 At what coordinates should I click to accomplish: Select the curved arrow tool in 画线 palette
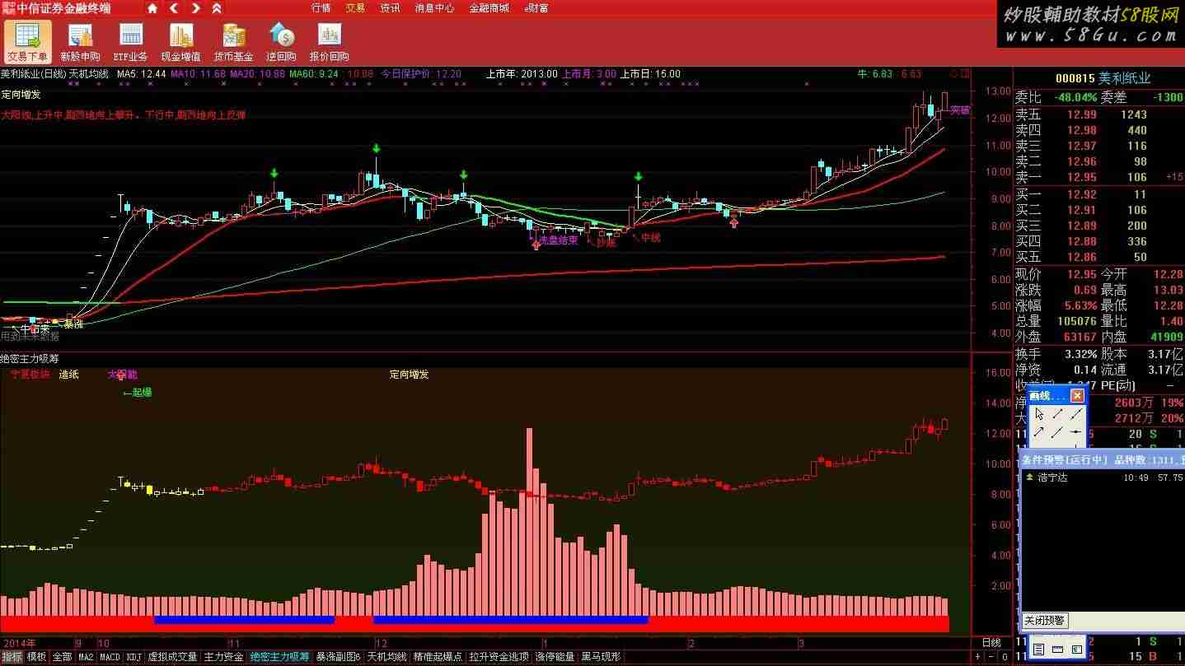[x=1039, y=431]
